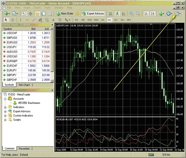Select the Arrows drawing tool icon
Screen dimensions: 186x158
(66, 20)
